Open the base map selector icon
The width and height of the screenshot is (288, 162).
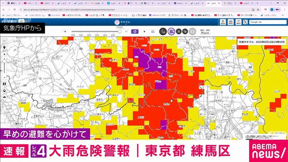(4, 84)
